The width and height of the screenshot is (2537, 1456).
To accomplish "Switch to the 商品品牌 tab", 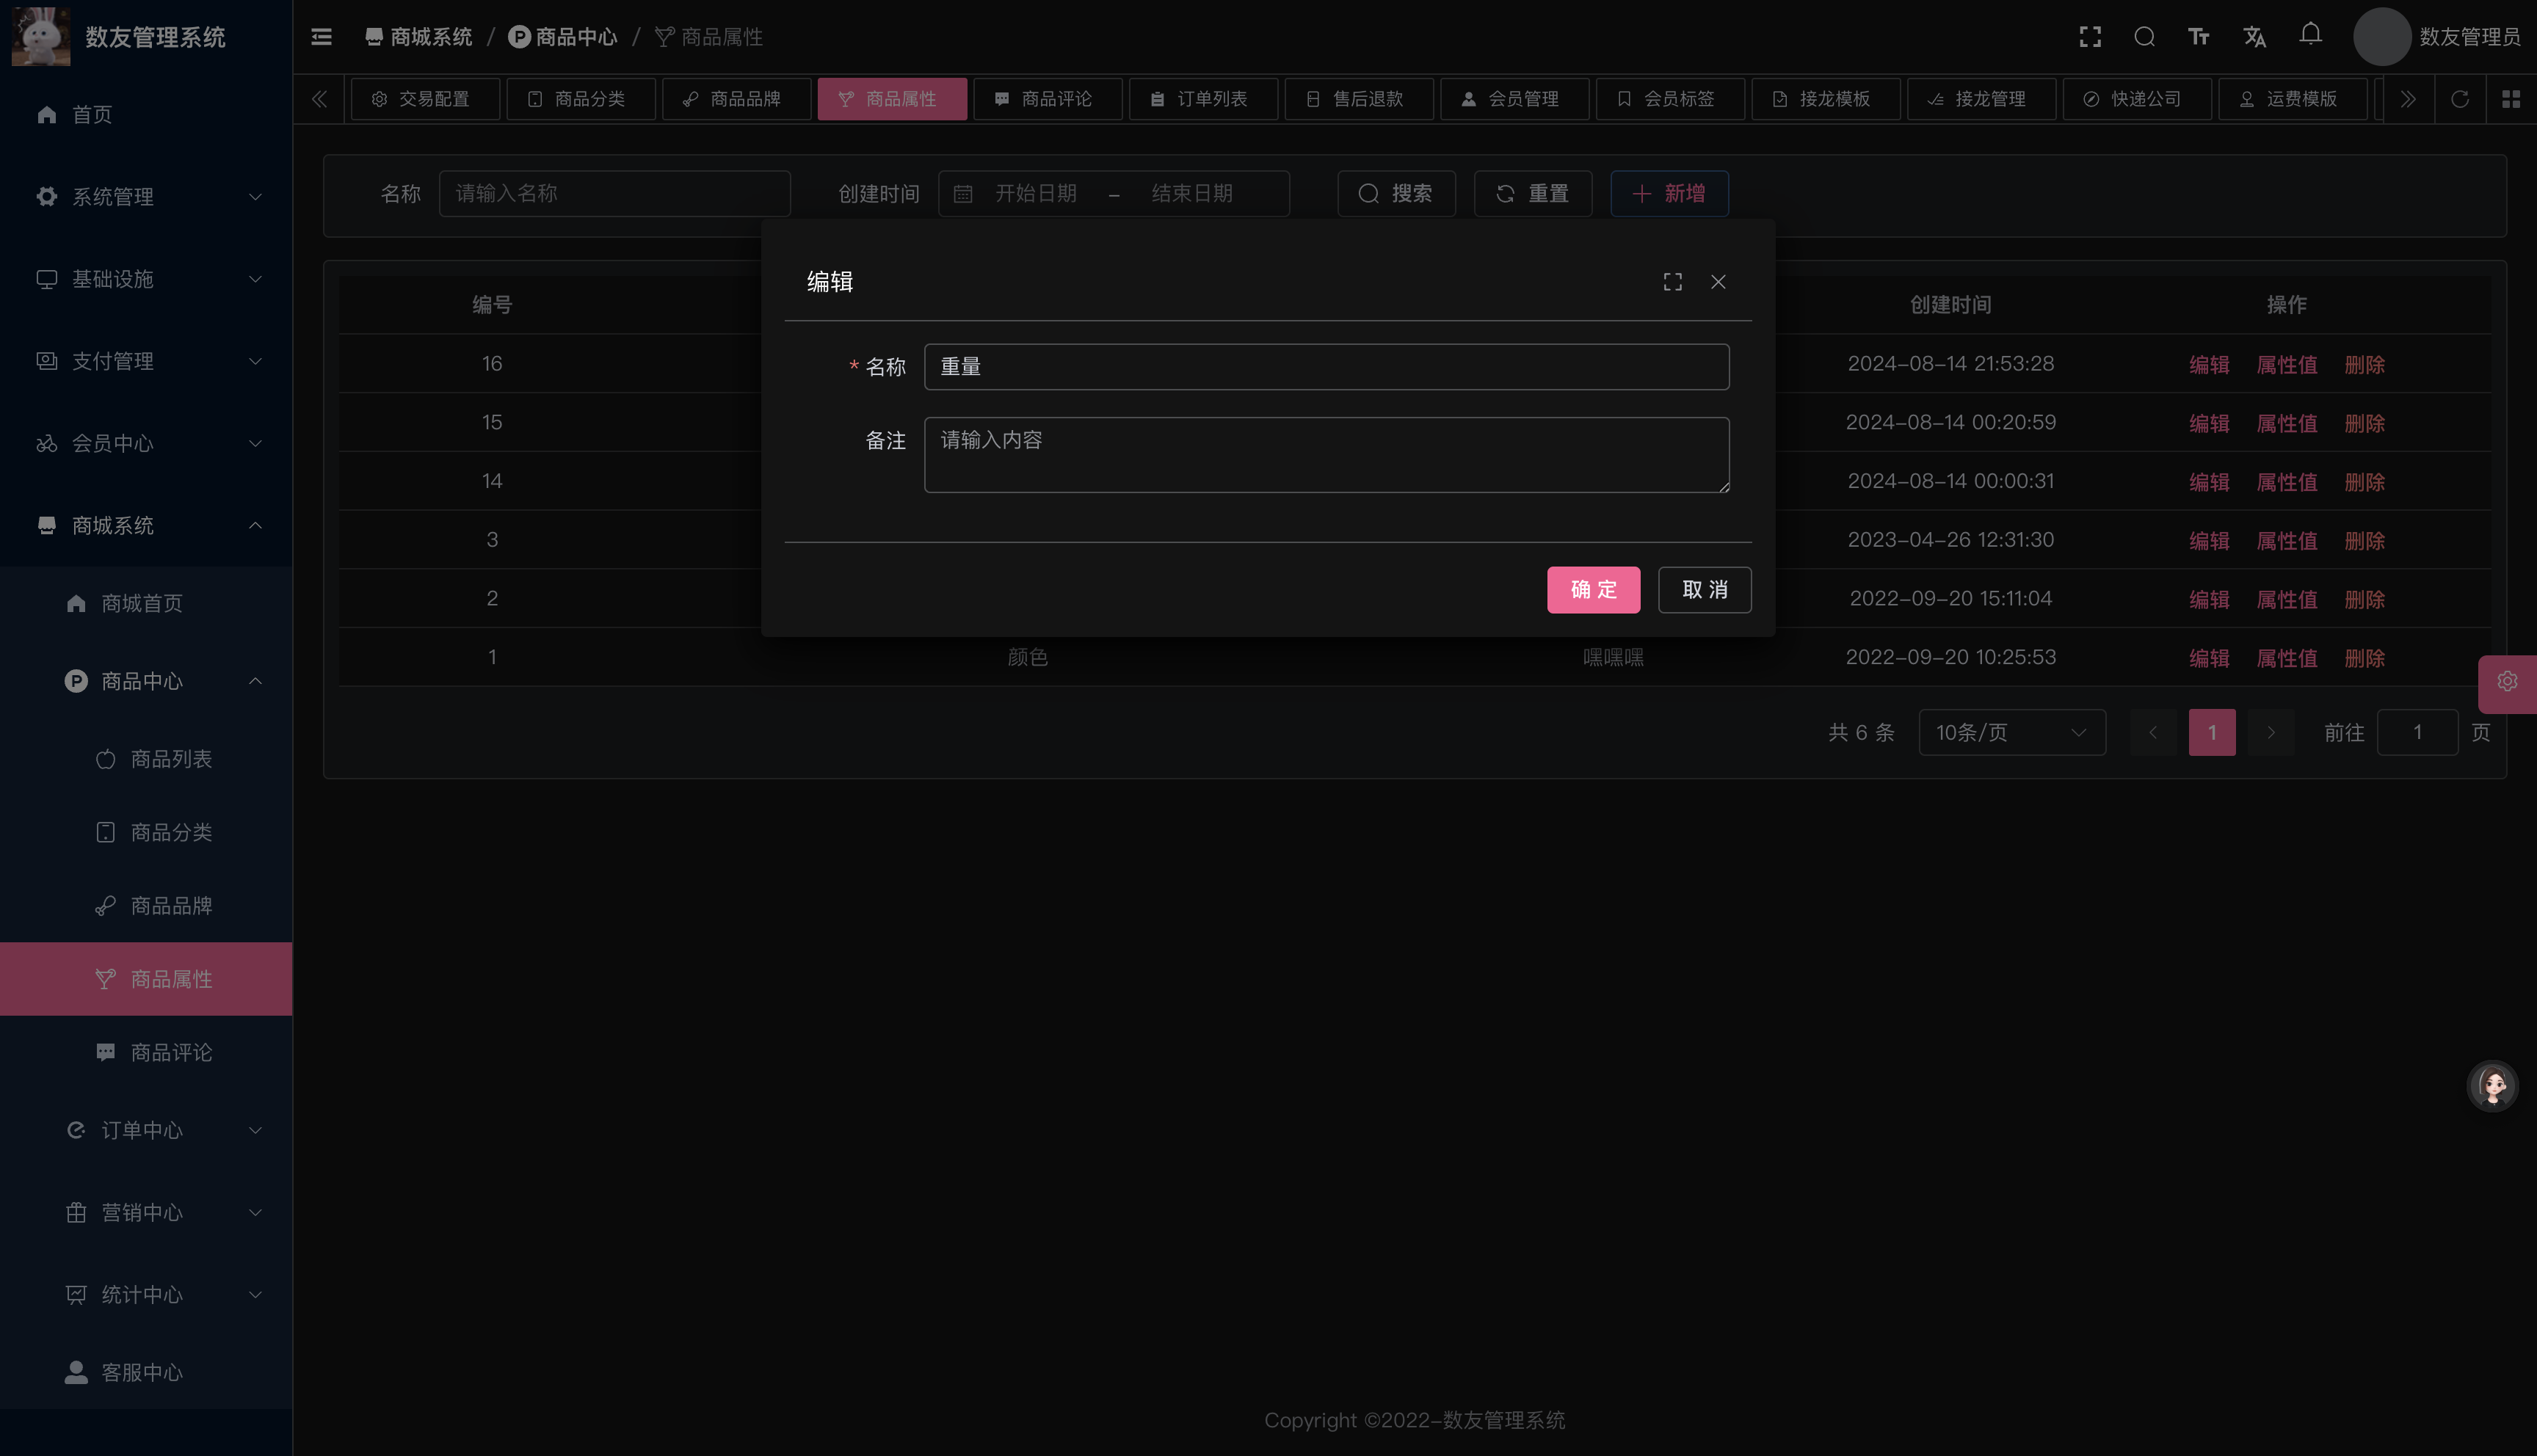I will click(x=736, y=99).
